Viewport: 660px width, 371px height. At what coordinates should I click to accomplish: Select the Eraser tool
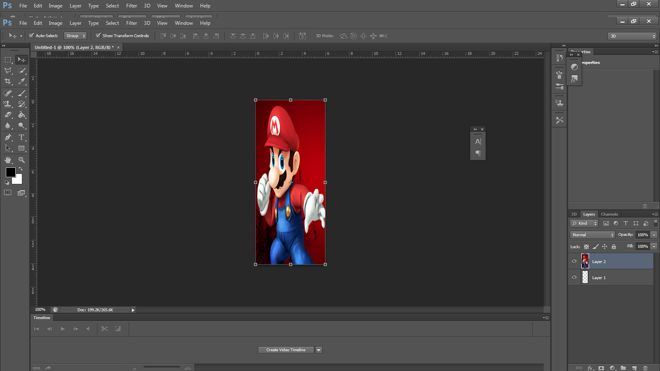point(8,115)
